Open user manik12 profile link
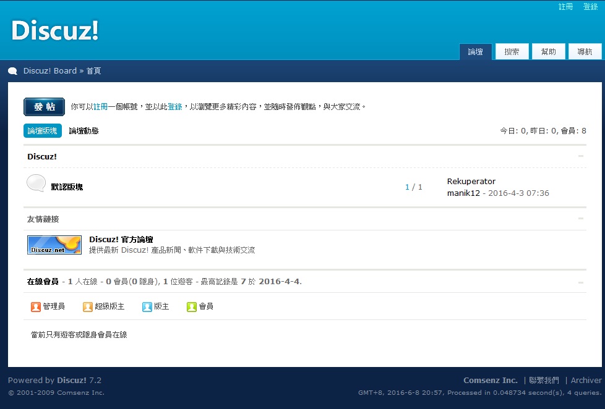The image size is (605, 409). point(463,193)
